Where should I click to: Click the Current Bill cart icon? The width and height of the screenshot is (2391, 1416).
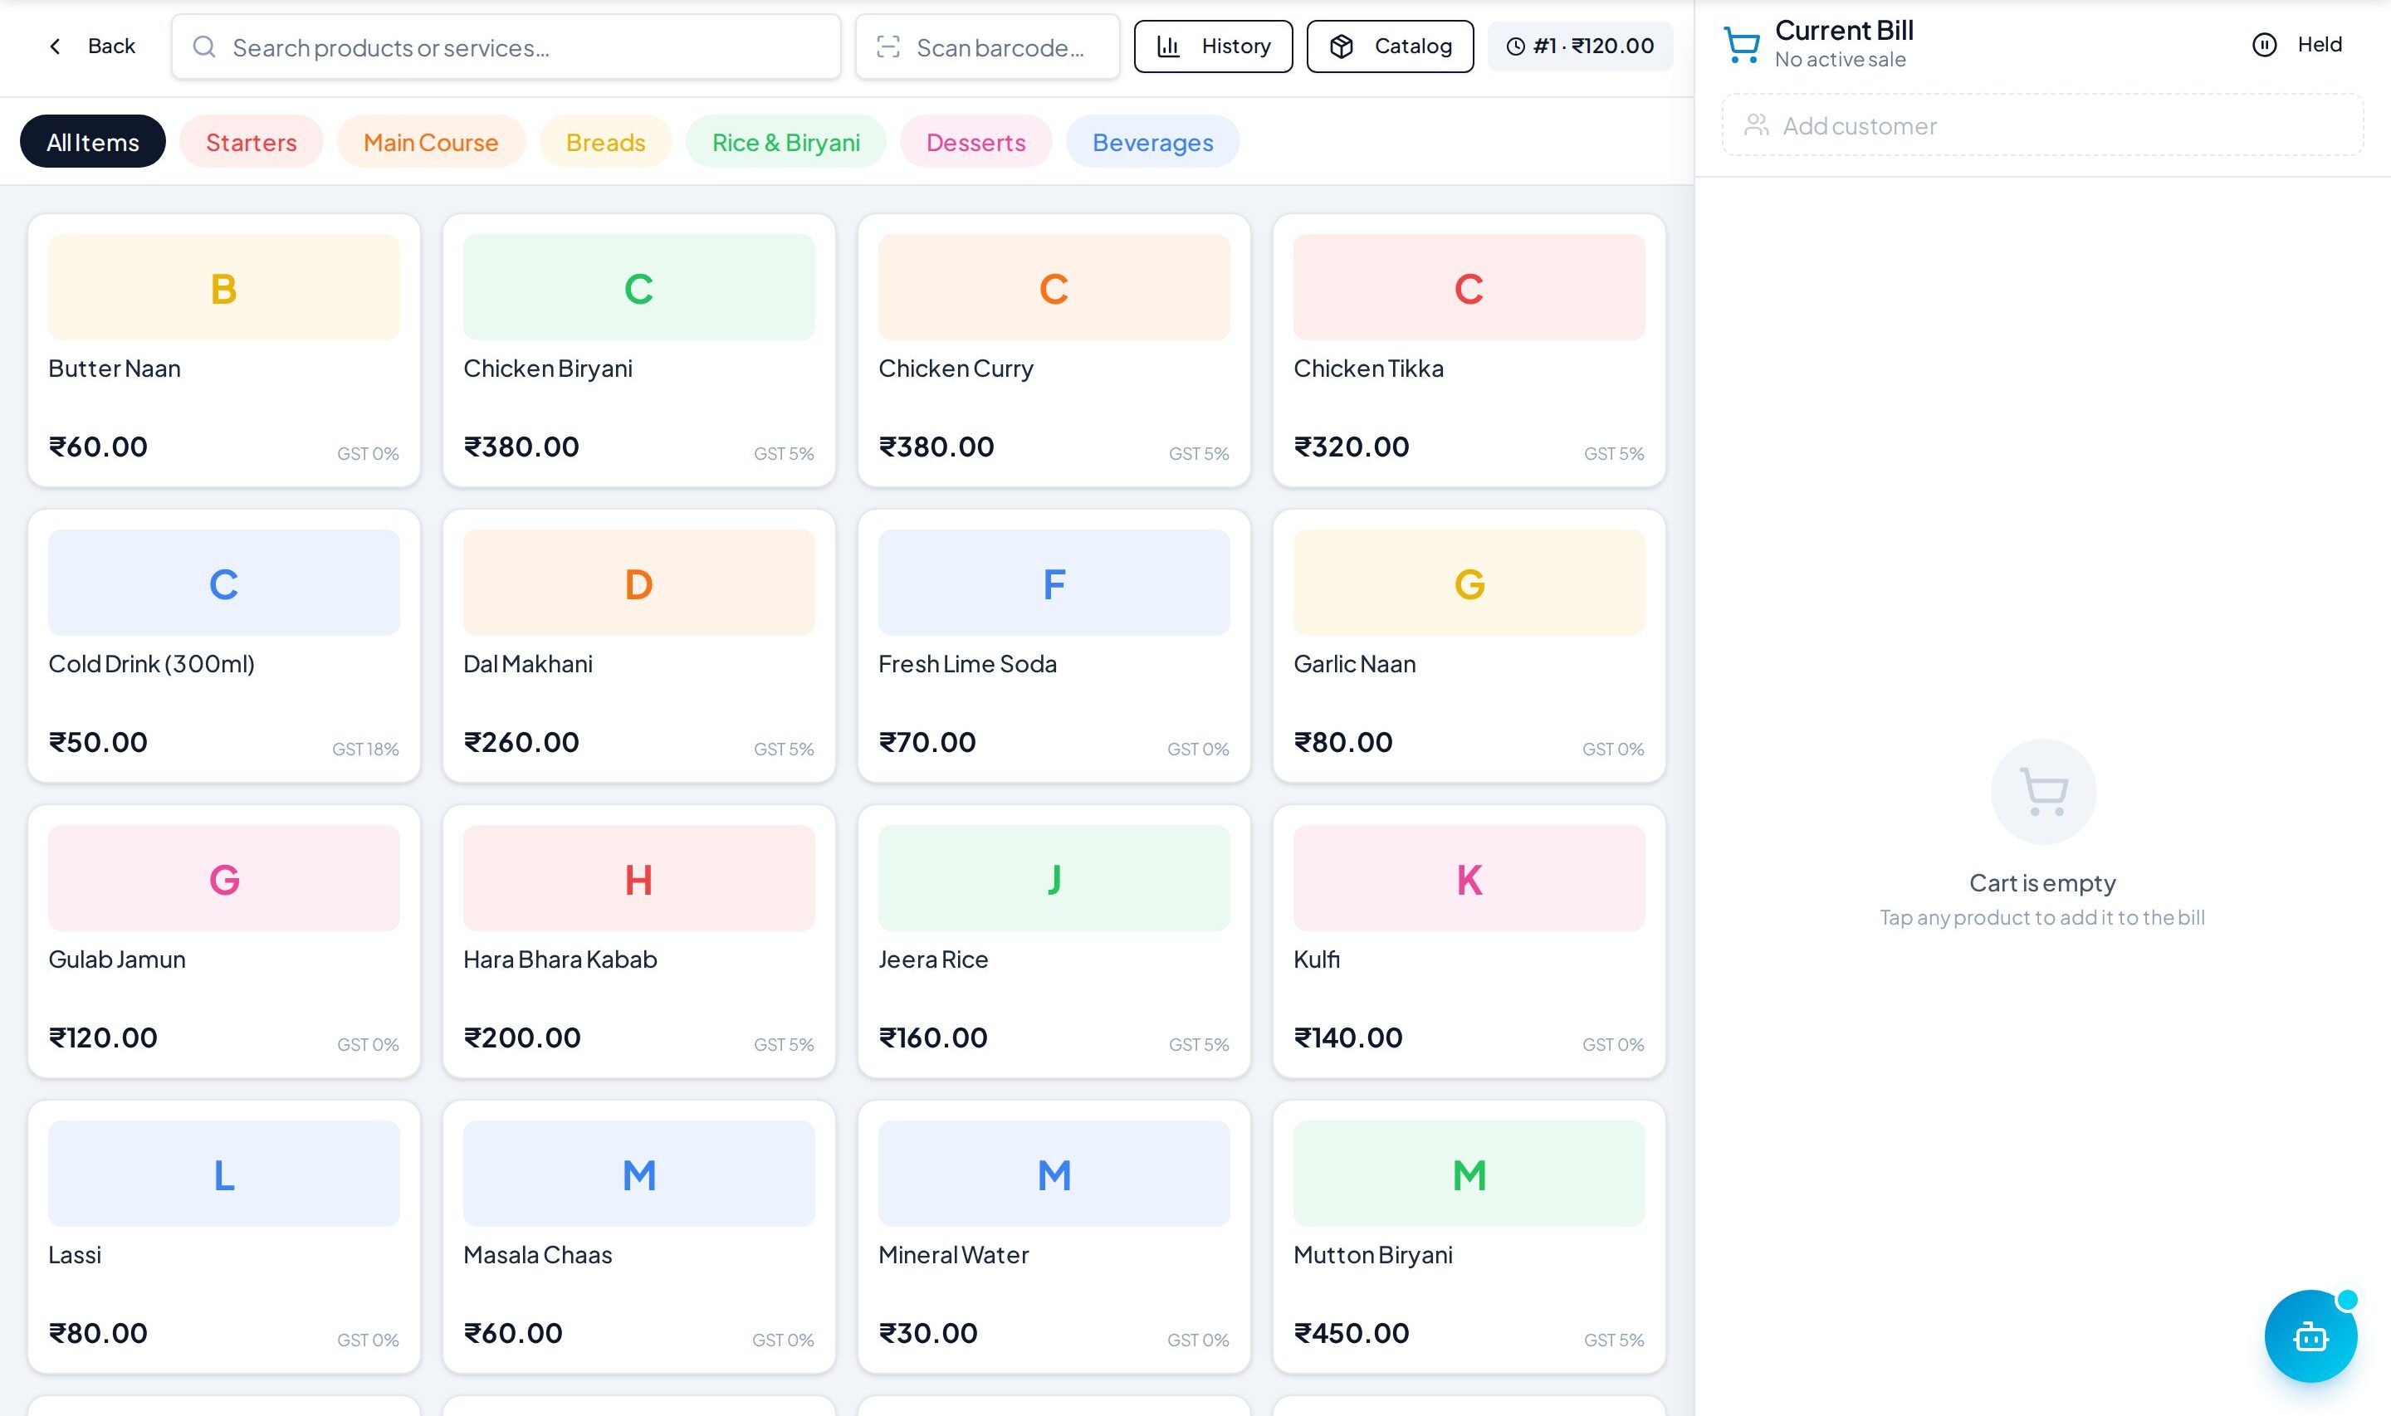pyautogui.click(x=1743, y=45)
